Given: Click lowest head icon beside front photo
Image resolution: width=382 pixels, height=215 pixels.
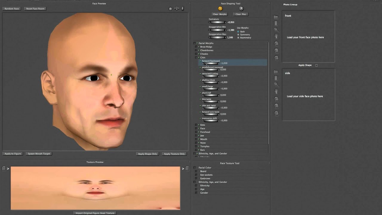Looking at the screenshot, I should click(276, 58).
